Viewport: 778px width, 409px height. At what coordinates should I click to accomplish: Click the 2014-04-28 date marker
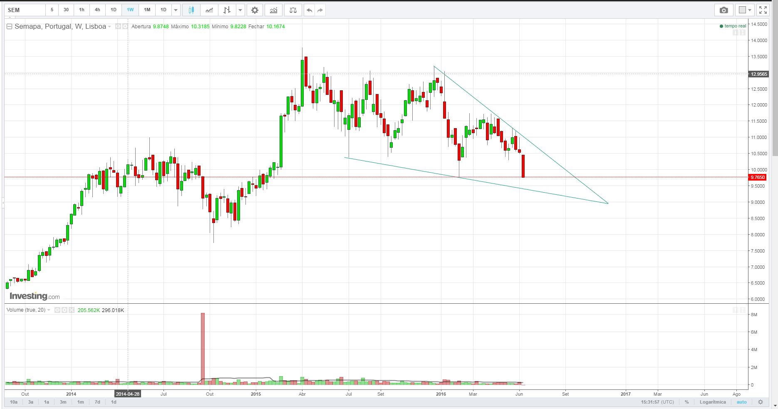pos(128,394)
